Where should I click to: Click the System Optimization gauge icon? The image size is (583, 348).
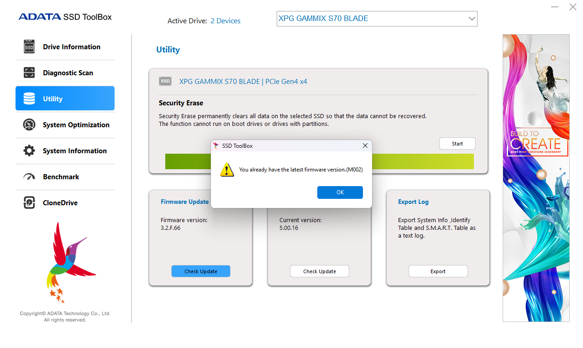(x=29, y=125)
